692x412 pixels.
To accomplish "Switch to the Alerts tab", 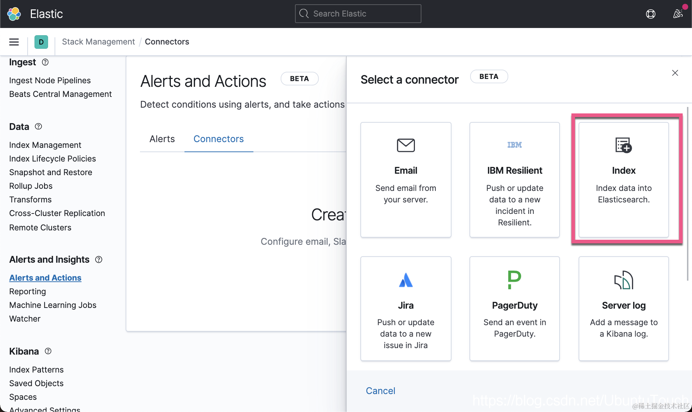I will (162, 139).
